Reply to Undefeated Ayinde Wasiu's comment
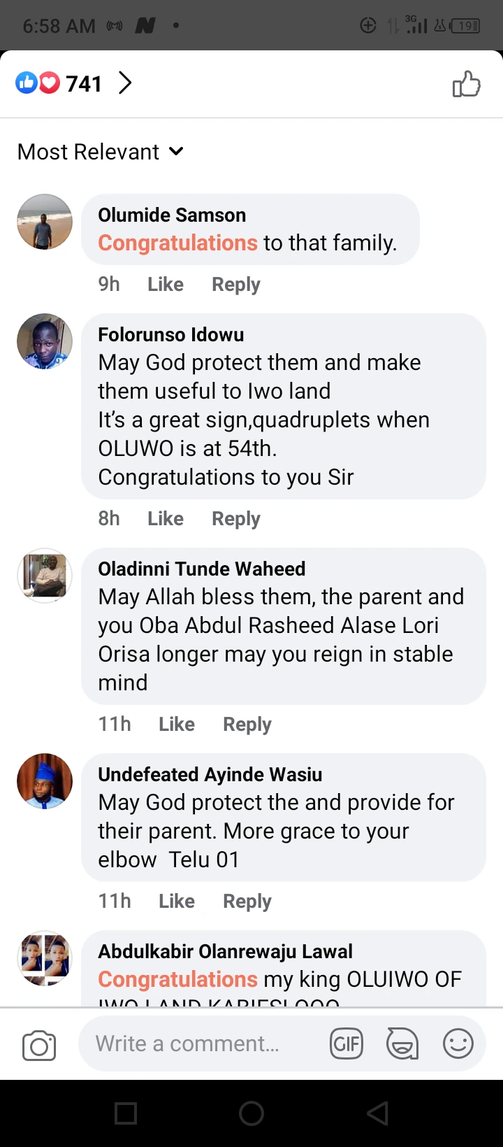The image size is (503, 1147). tap(247, 902)
